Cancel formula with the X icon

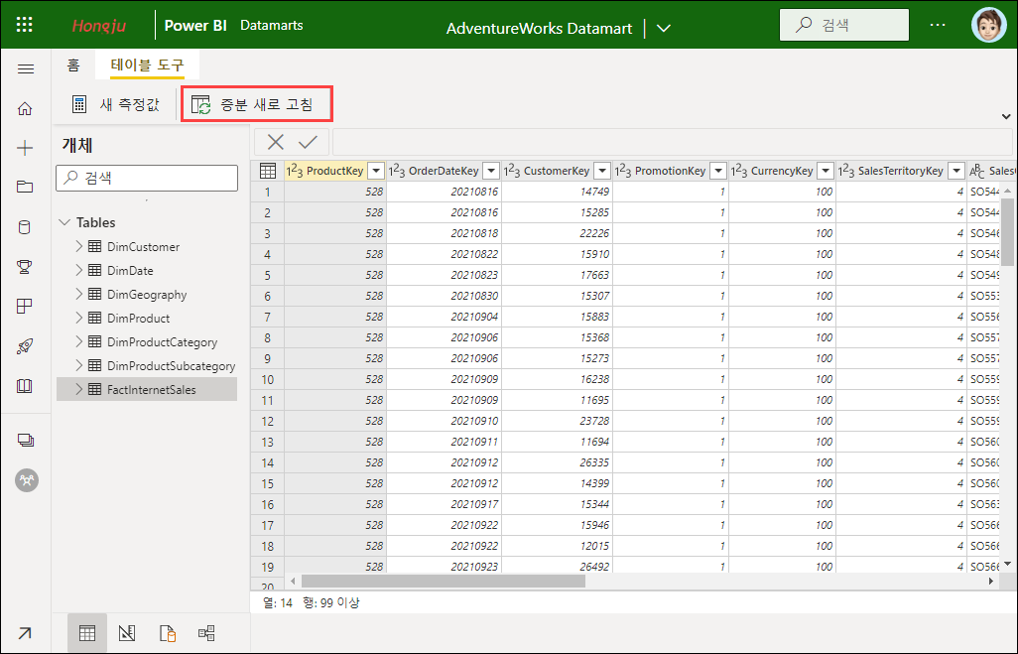point(276,142)
